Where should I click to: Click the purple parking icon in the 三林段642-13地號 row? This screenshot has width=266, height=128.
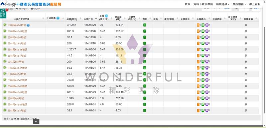tap(206, 86)
